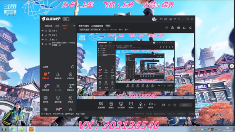Add 直播屏幕 screen capture source
The width and height of the screenshot is (235, 132).
pyautogui.click(x=101, y=105)
